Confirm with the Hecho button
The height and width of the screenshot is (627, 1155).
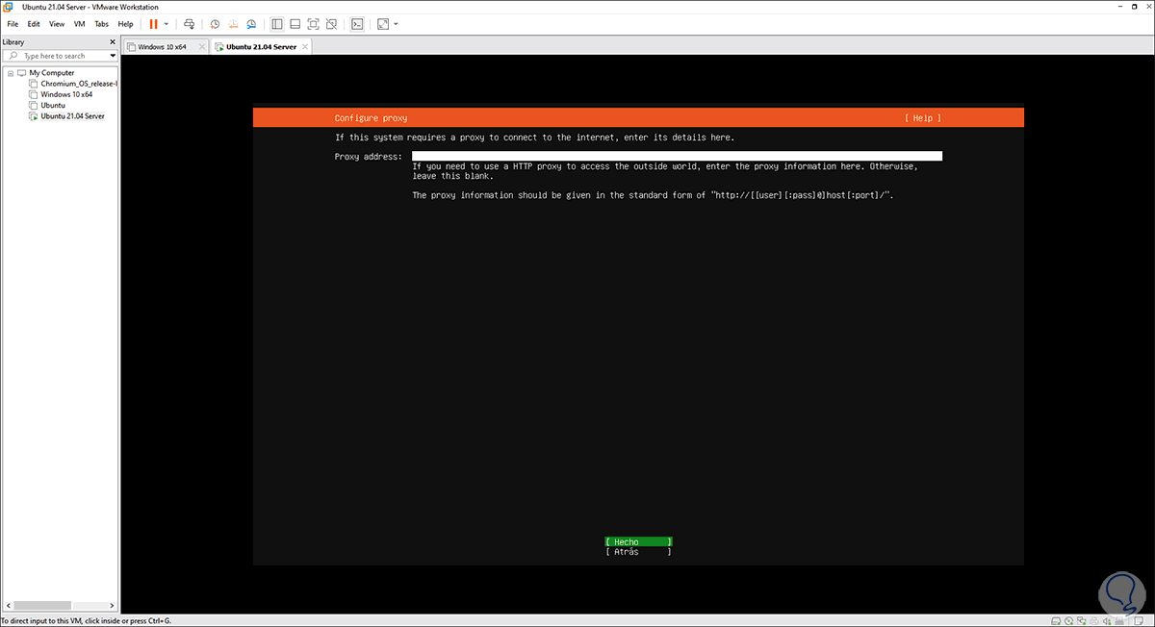[x=638, y=541]
